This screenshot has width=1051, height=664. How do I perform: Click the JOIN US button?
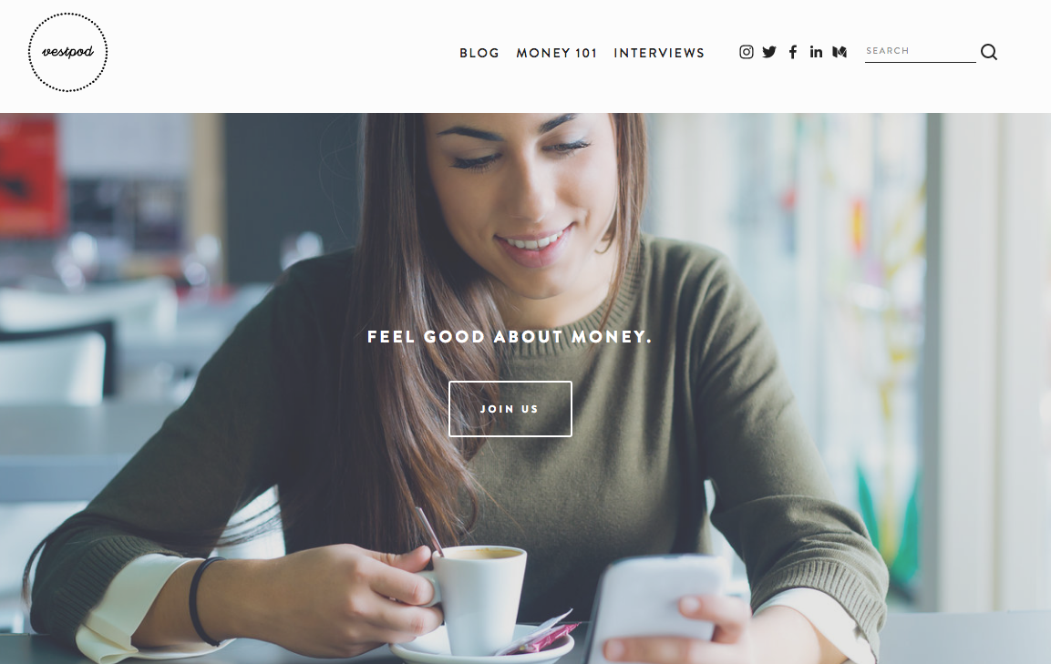(510, 409)
